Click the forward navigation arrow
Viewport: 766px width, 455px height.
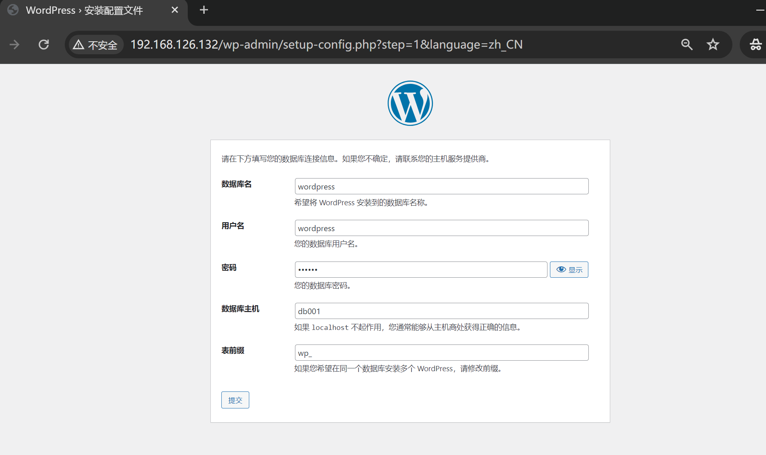coord(15,45)
